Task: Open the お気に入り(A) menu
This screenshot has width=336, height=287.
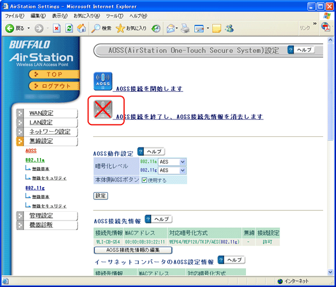Action: (87, 16)
